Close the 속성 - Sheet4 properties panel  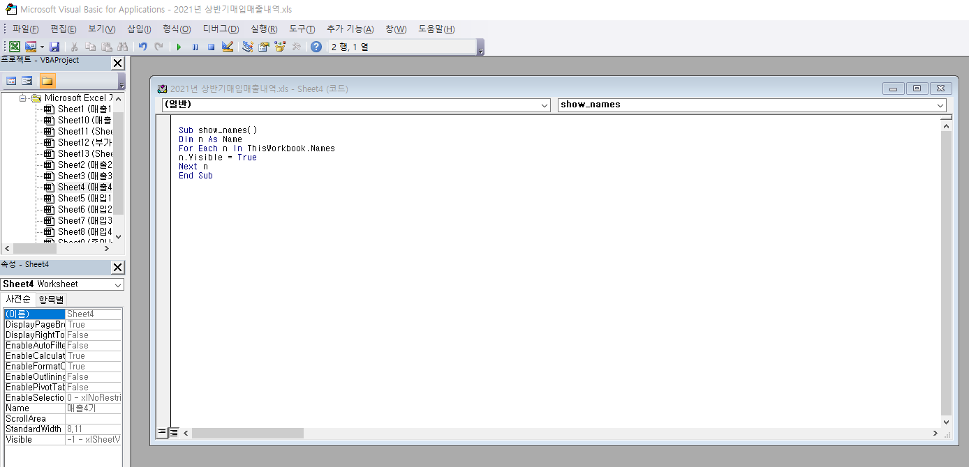(x=118, y=268)
